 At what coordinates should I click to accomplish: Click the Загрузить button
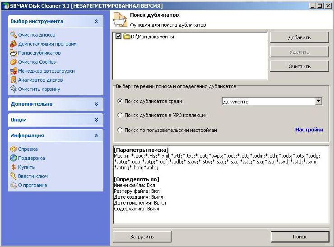[142, 237]
